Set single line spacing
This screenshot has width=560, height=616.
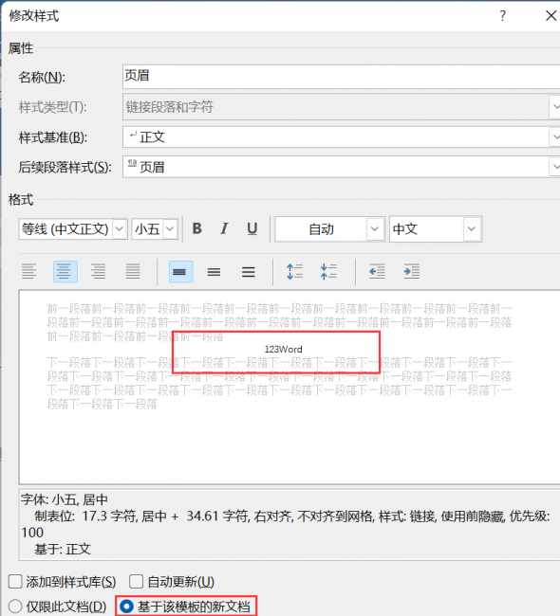point(180,271)
